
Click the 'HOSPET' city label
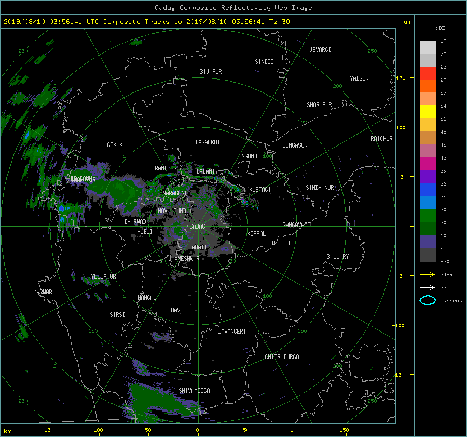pyautogui.click(x=281, y=243)
